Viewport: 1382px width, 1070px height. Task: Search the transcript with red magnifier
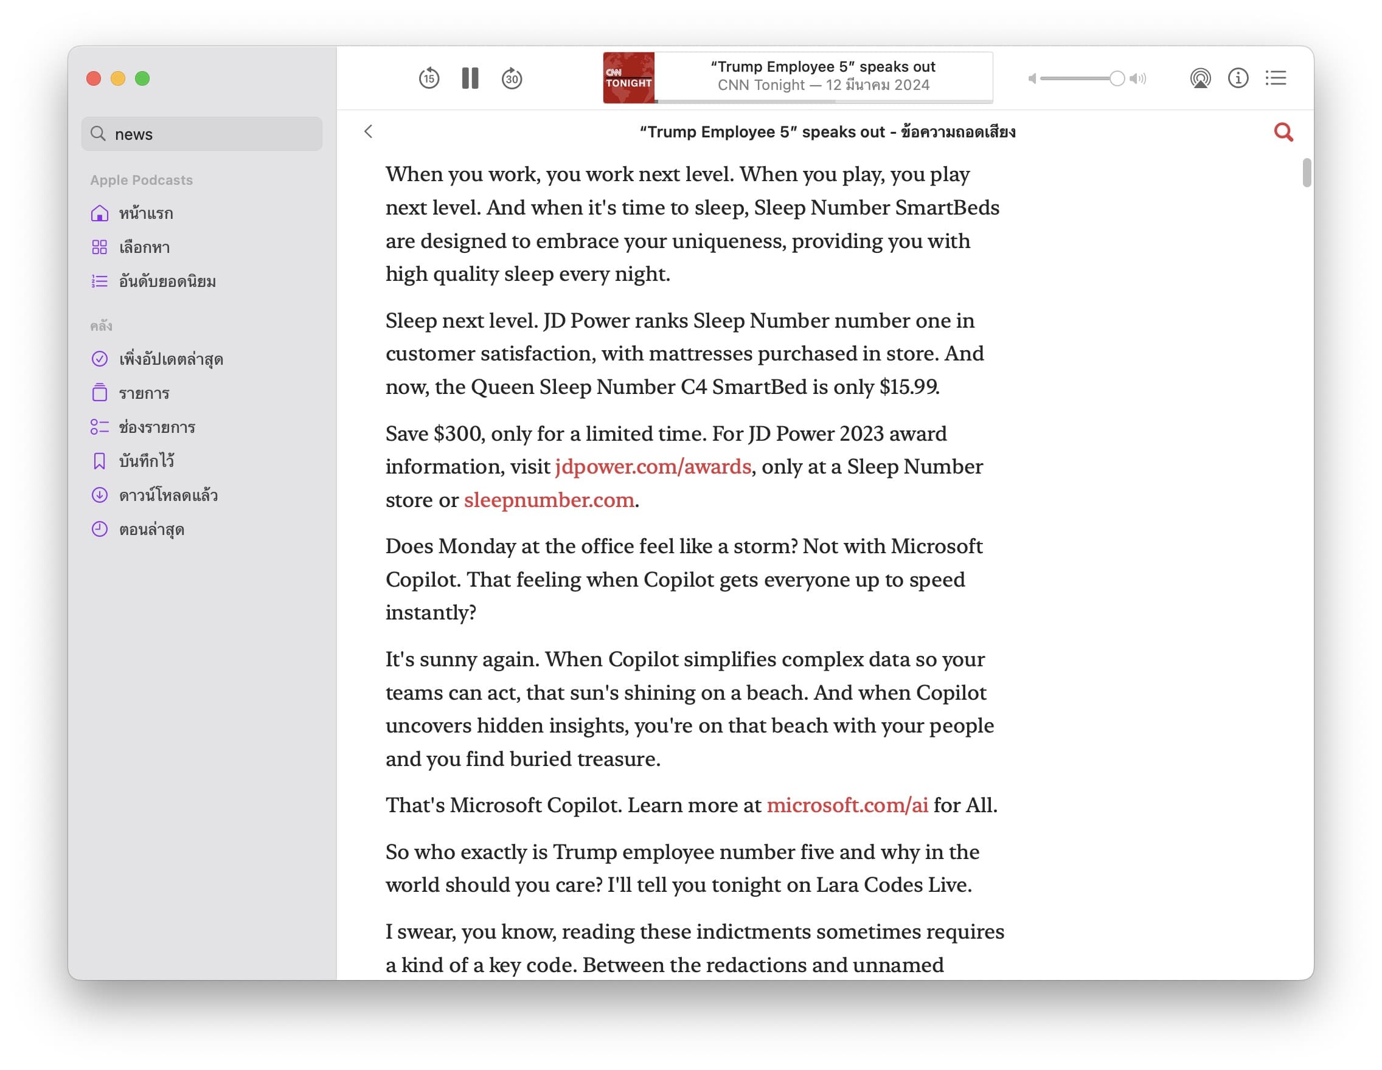tap(1283, 132)
